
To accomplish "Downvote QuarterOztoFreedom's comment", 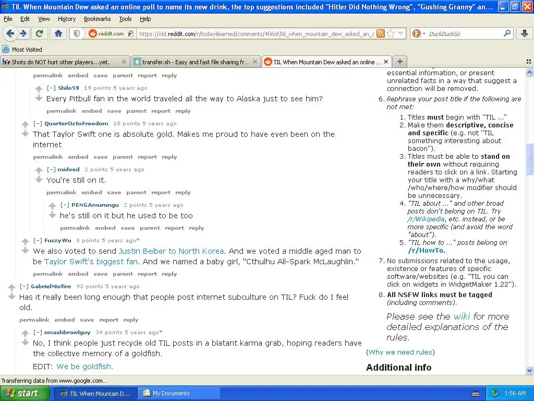I will [x=25, y=134].
